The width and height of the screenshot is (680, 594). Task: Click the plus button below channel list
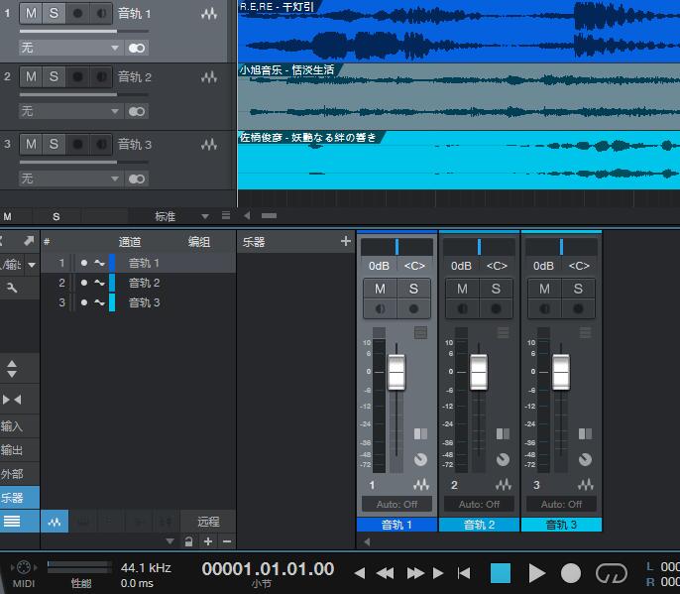click(x=208, y=541)
